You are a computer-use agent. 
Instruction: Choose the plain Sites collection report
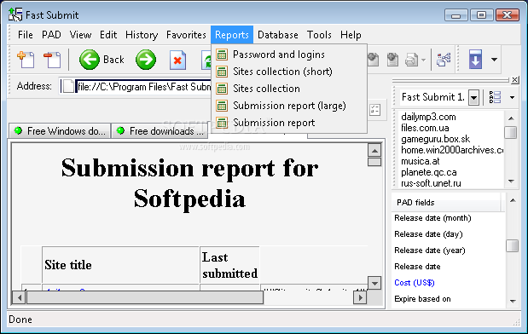pos(289,89)
